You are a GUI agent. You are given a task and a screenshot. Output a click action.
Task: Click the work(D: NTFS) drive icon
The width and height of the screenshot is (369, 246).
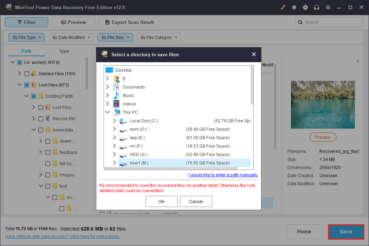(27, 62)
